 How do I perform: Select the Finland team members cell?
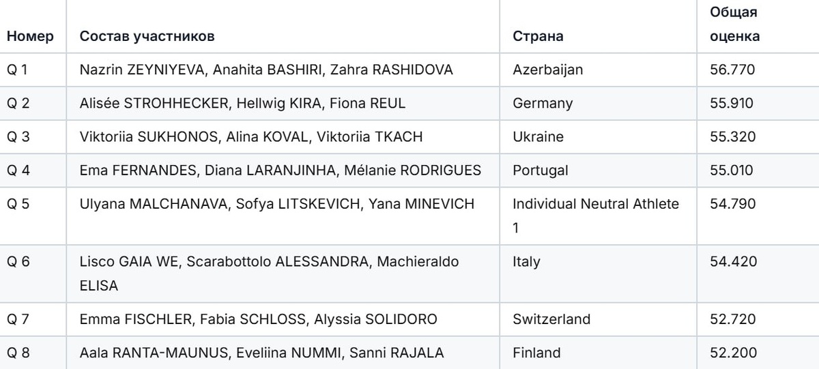click(x=262, y=353)
